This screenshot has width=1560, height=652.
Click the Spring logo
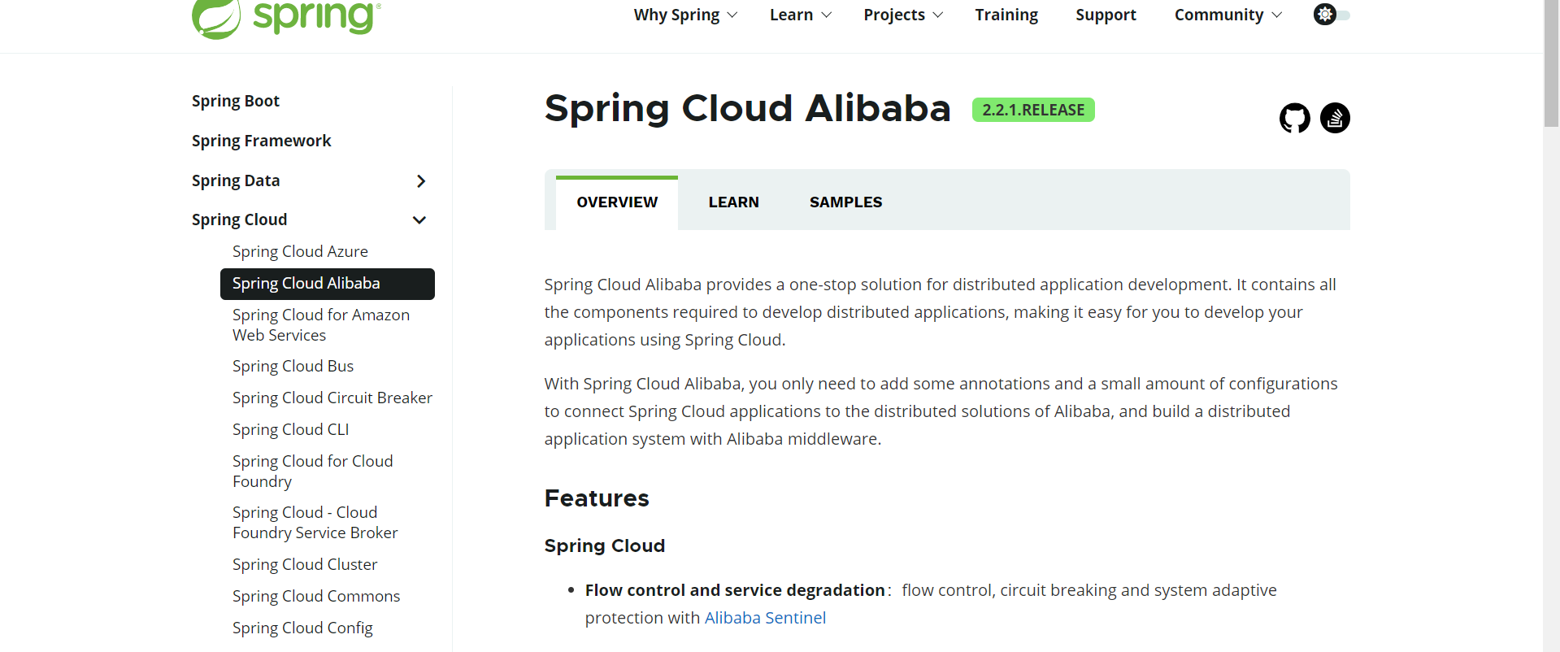(286, 18)
